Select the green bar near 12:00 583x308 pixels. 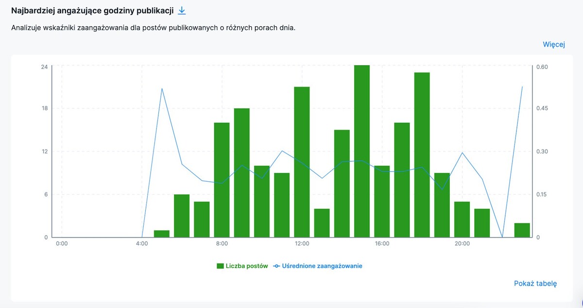click(x=301, y=160)
